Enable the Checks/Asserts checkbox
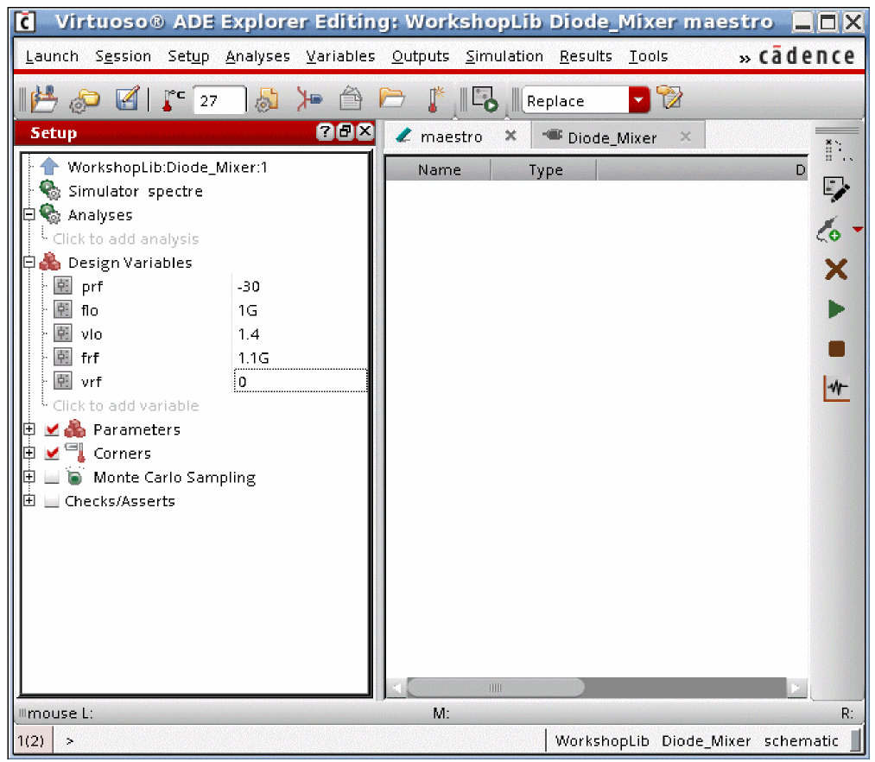Viewport: 875px width, 762px height. (x=52, y=501)
